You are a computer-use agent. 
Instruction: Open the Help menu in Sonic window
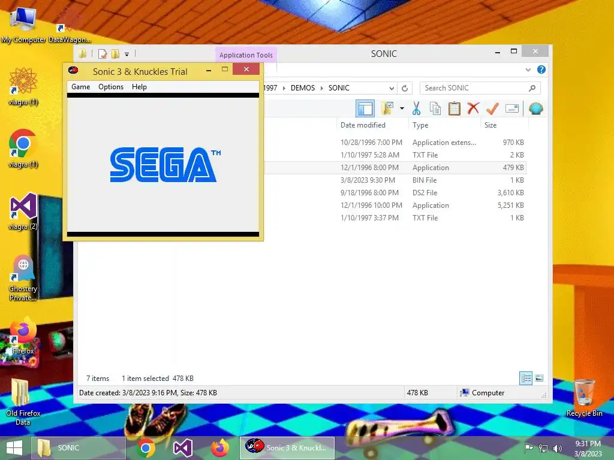click(139, 87)
